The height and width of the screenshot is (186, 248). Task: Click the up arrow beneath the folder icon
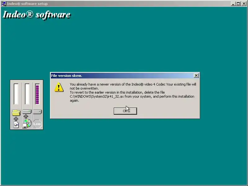click(x=16, y=119)
